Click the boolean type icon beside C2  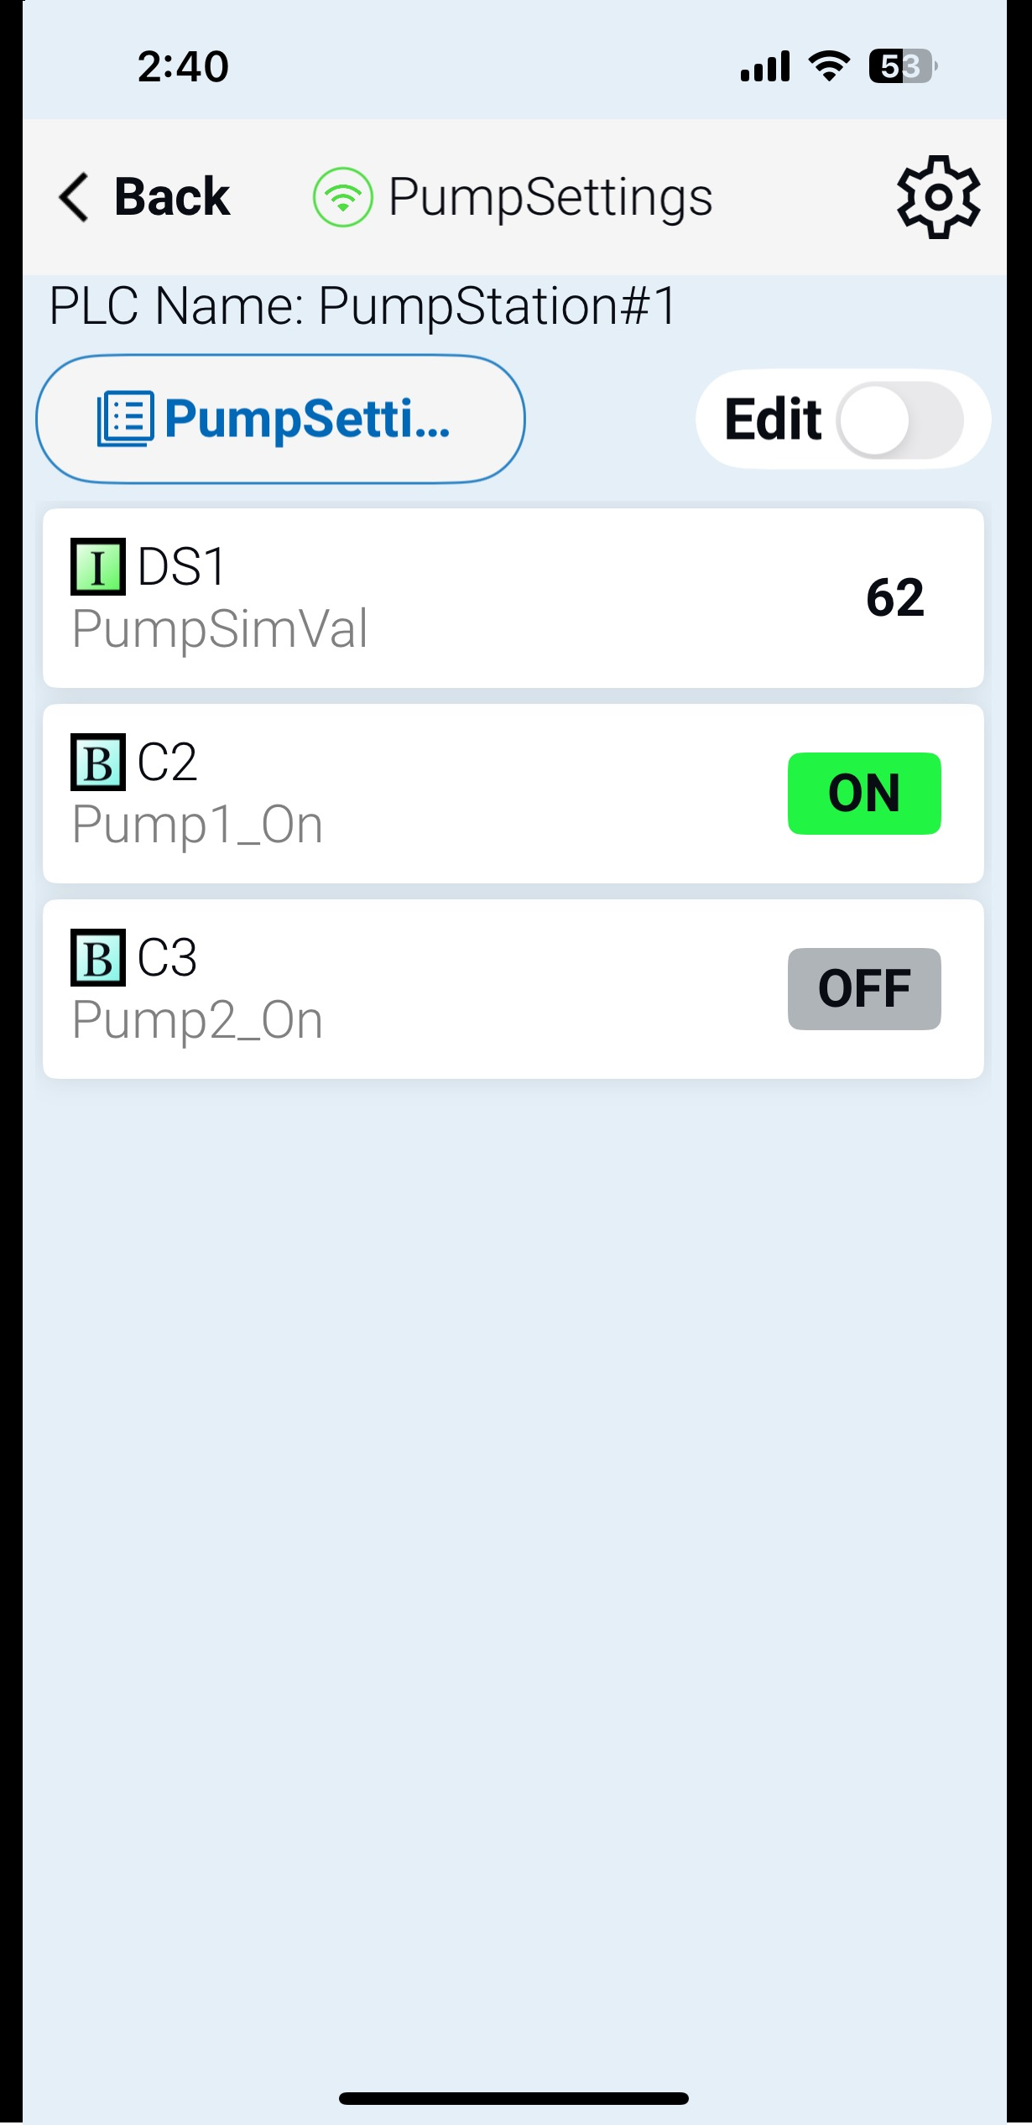click(98, 763)
